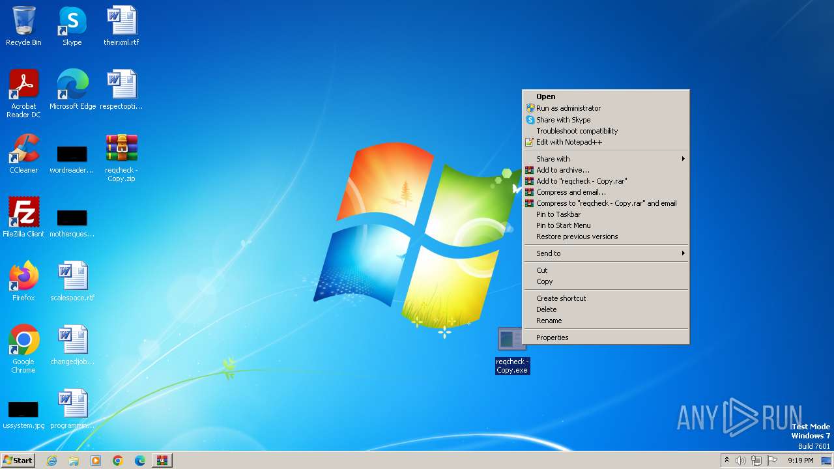The height and width of the screenshot is (469, 834).
Task: Select the Acrobat Reader DC shortcut
Action: coord(23,93)
